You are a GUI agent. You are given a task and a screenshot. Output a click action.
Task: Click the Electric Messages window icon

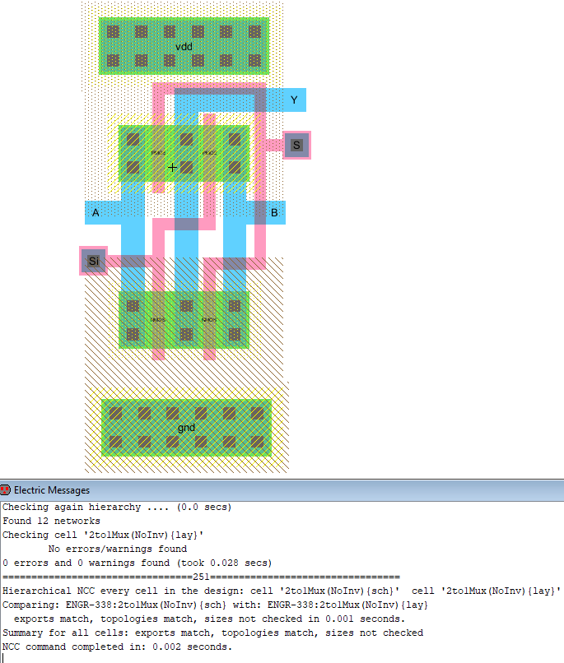tap(6, 490)
